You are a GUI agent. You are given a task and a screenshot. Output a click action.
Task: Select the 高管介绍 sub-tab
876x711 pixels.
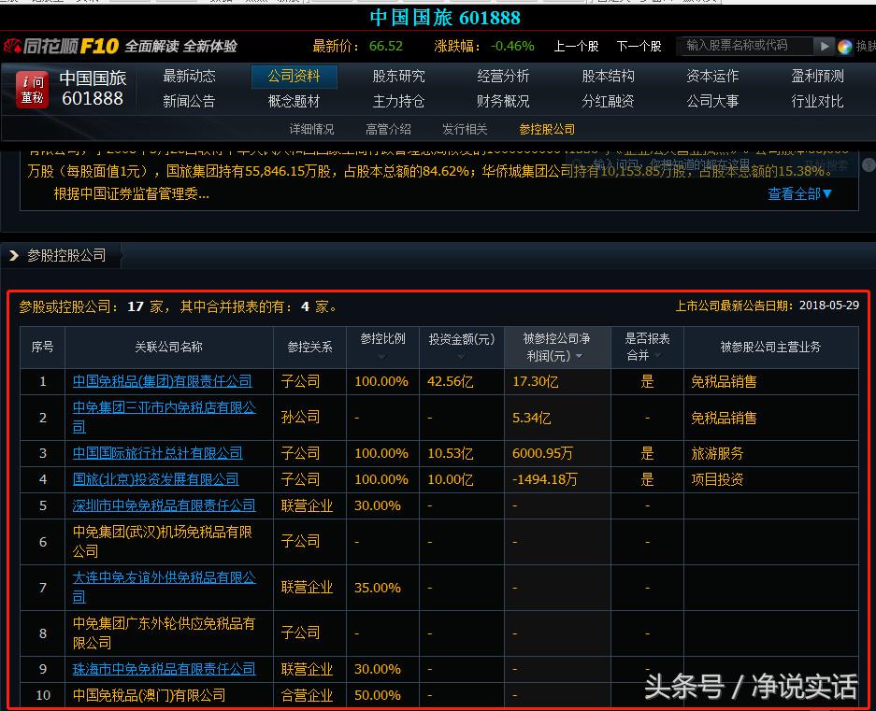coord(388,129)
